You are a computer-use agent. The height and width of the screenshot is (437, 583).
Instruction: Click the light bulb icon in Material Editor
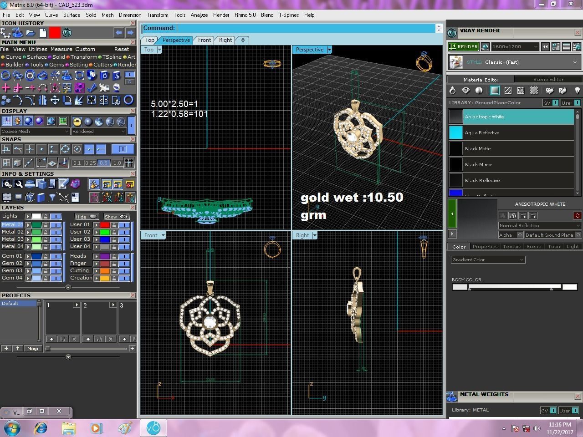(x=577, y=91)
